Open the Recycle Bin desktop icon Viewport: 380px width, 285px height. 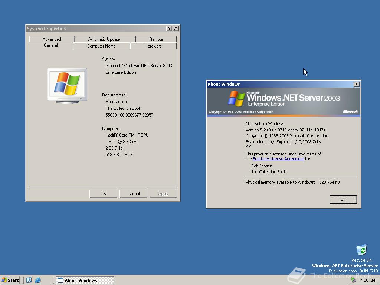click(x=361, y=253)
